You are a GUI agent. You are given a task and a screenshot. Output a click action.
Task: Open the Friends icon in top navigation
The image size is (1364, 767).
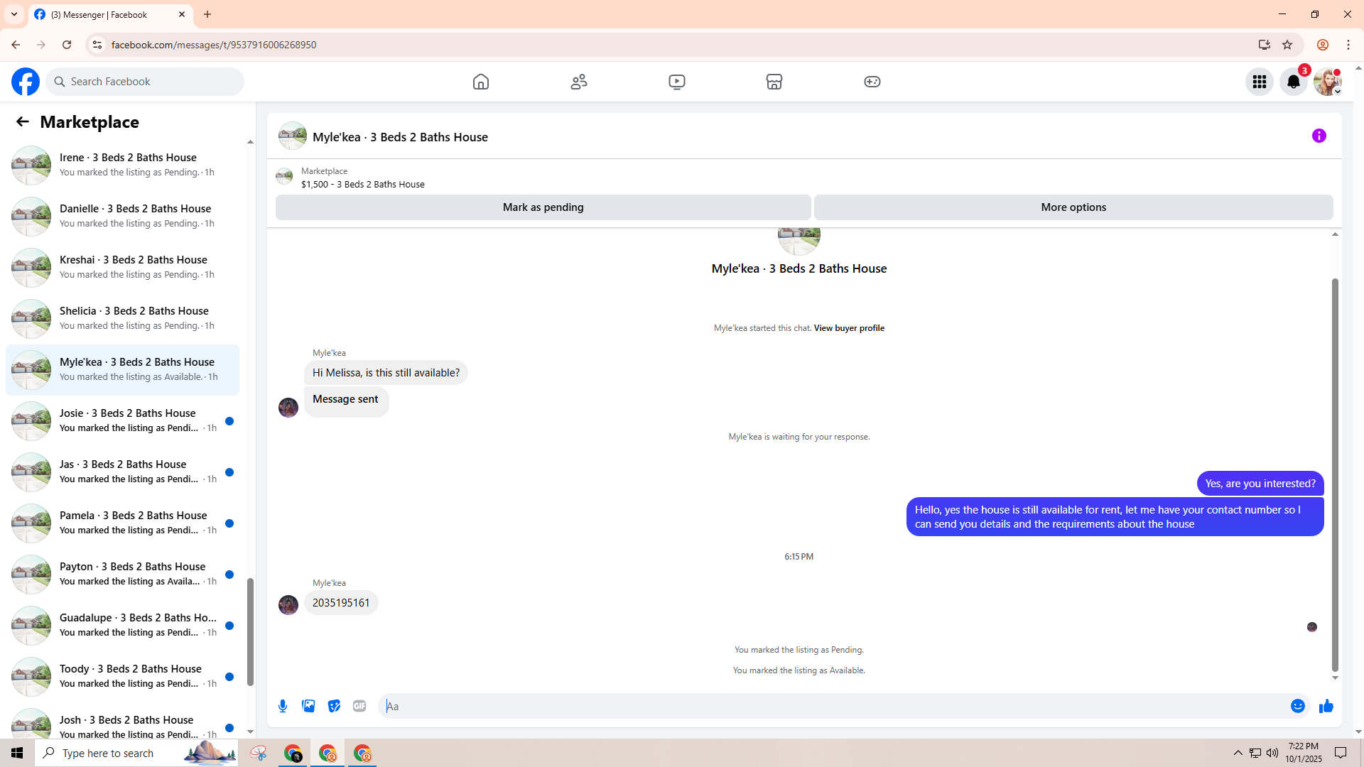point(579,82)
